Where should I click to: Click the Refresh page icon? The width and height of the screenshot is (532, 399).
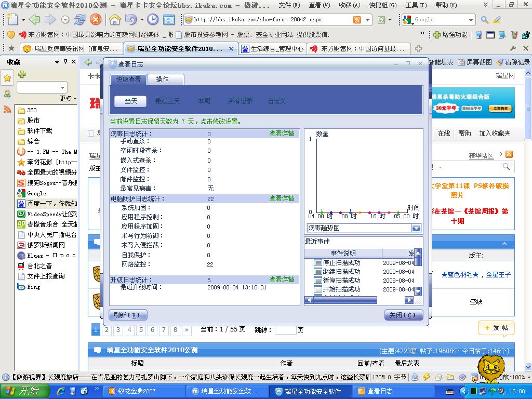(79, 20)
